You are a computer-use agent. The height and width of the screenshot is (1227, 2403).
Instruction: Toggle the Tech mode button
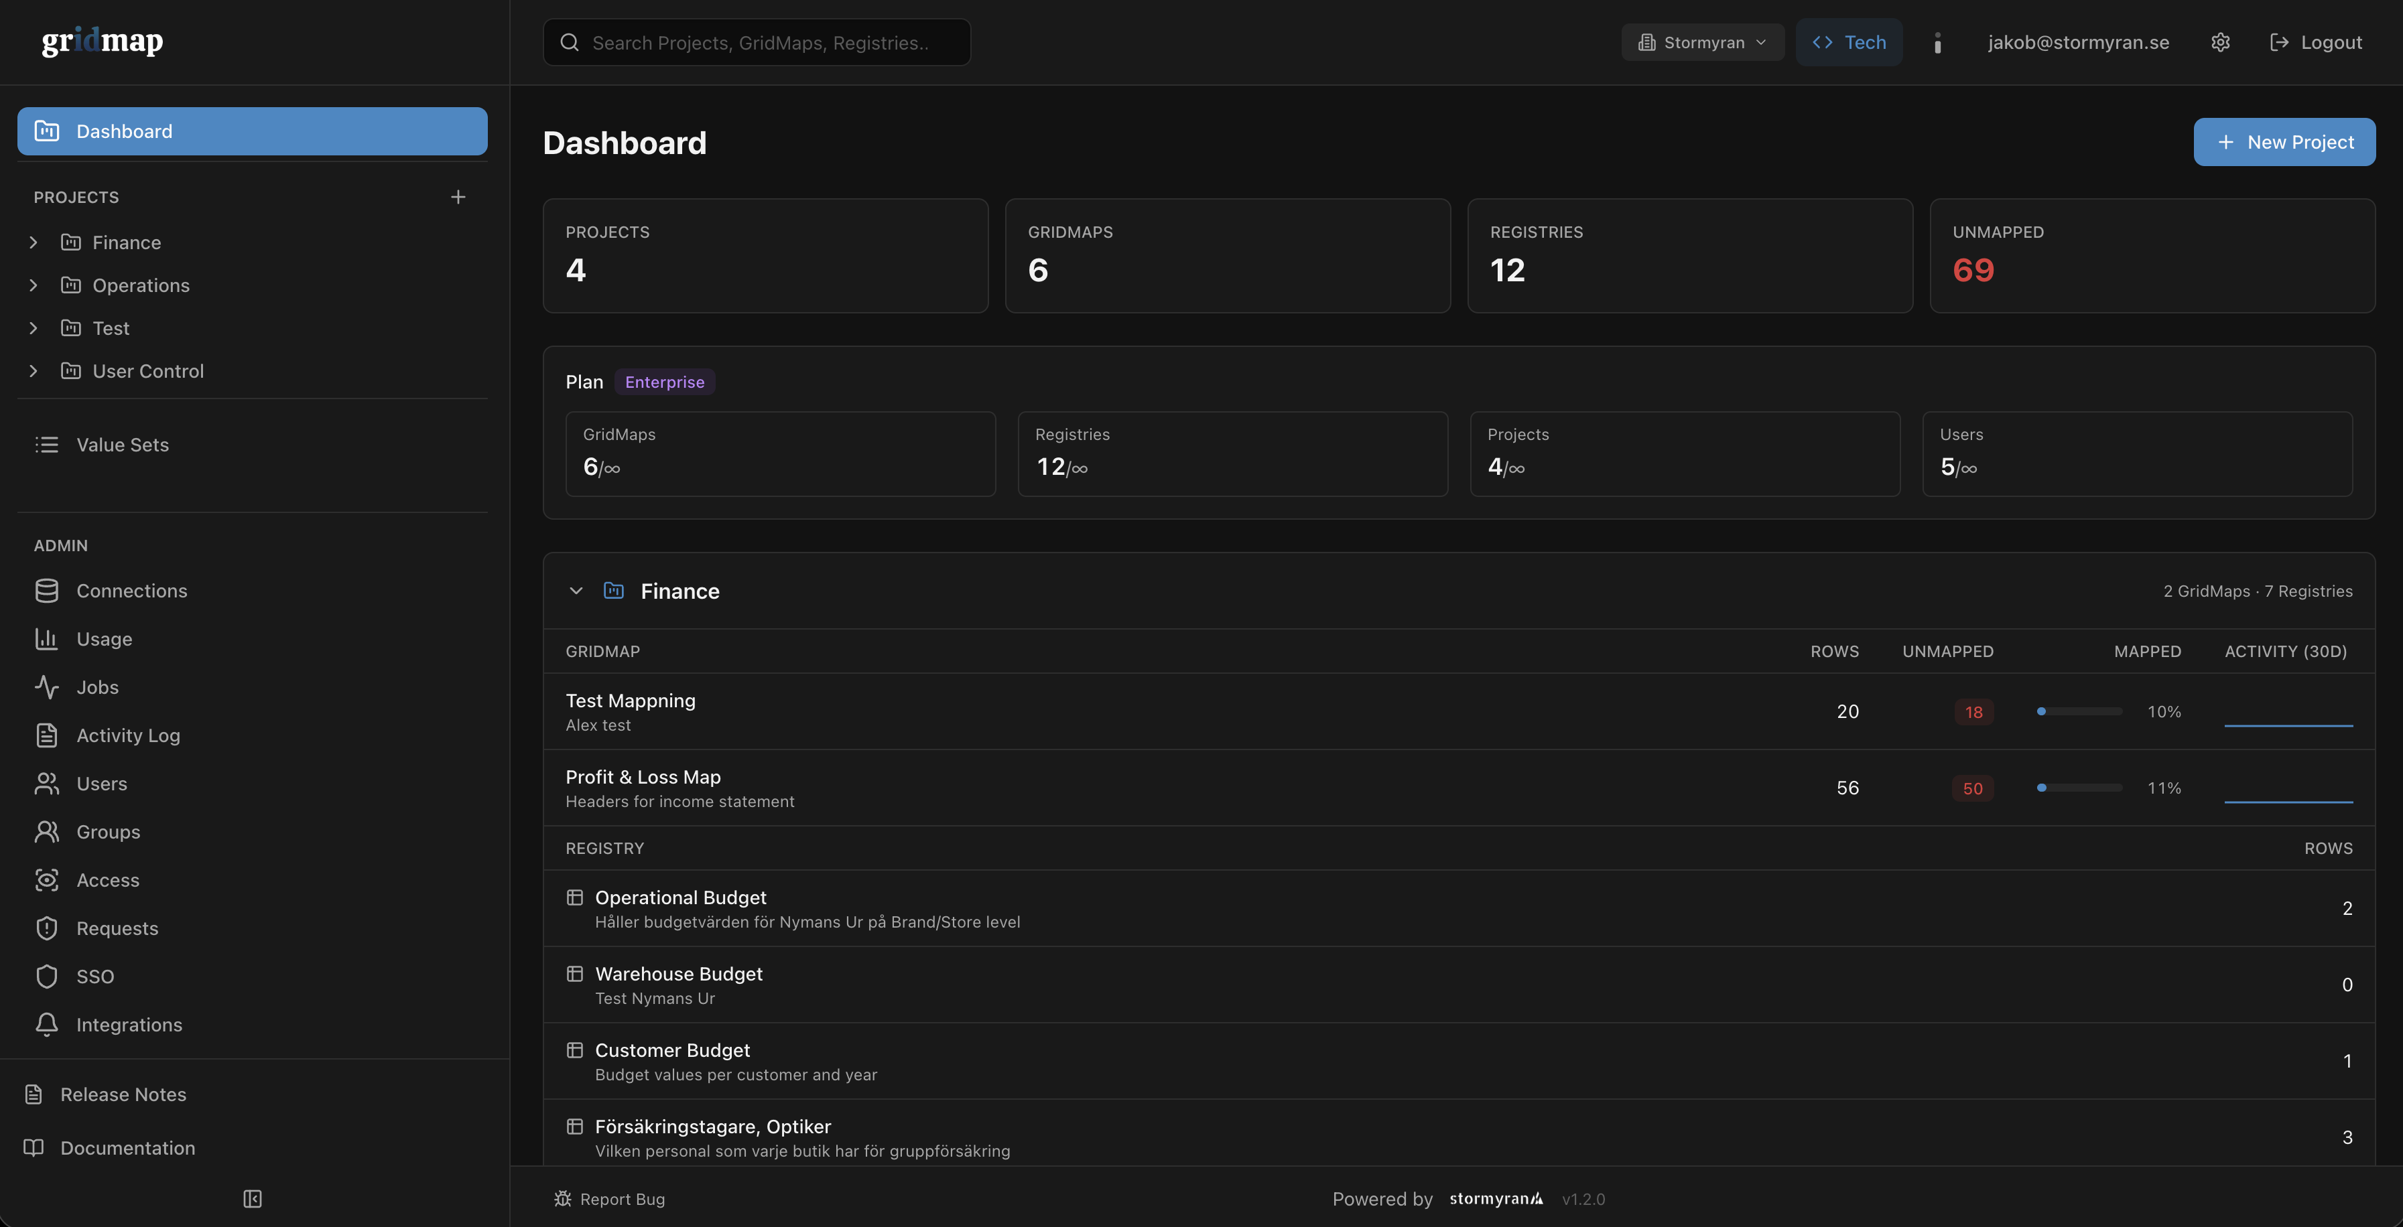1849,42
